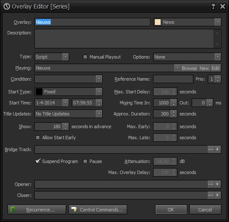This screenshot has width=229, height=222.
Task: Open Opener file picker ellipsis button
Action: [211, 184]
